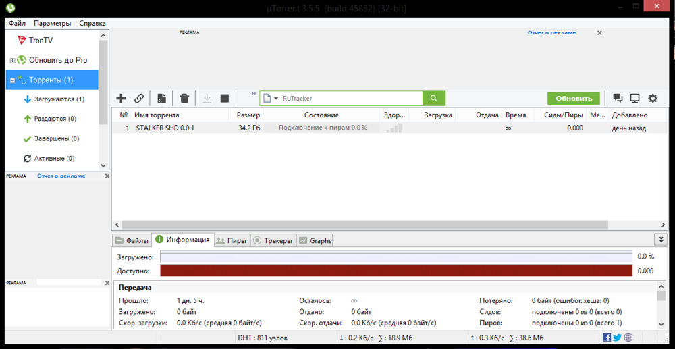
Task: Sort by Размер column header
Action: click(x=248, y=115)
